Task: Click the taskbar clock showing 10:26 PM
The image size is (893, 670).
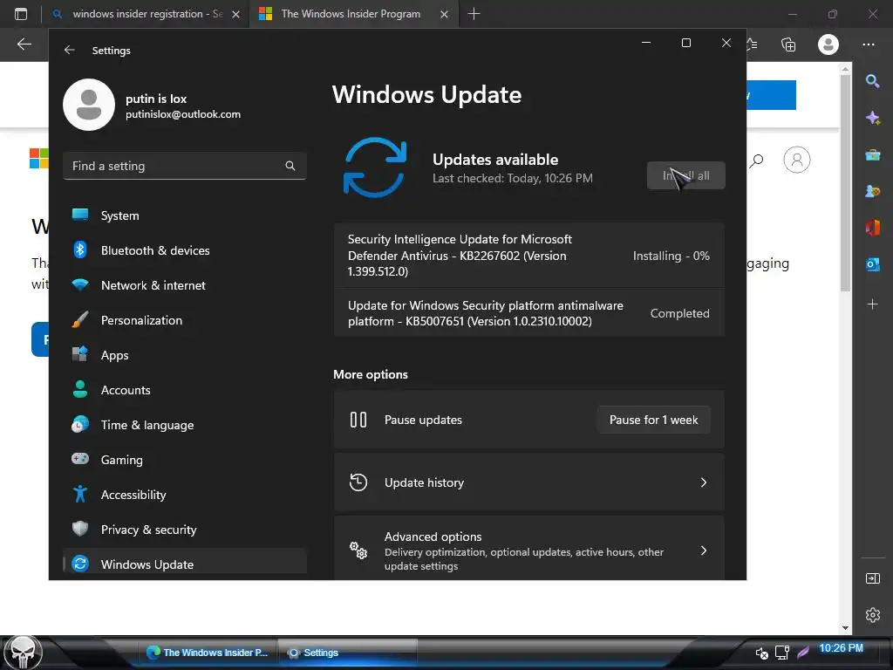Action: (841, 648)
